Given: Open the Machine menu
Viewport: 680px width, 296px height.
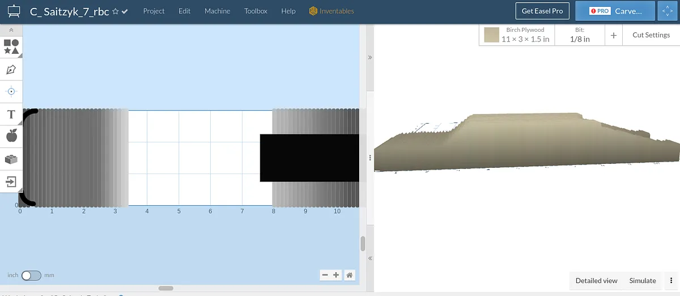Looking at the screenshot, I should tap(217, 11).
